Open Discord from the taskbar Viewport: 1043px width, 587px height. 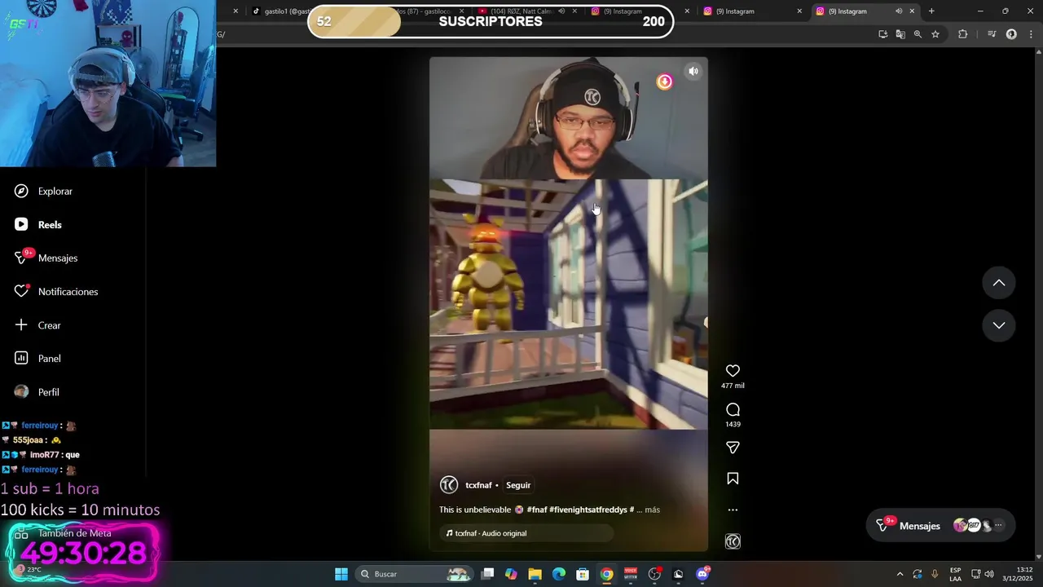point(702,574)
